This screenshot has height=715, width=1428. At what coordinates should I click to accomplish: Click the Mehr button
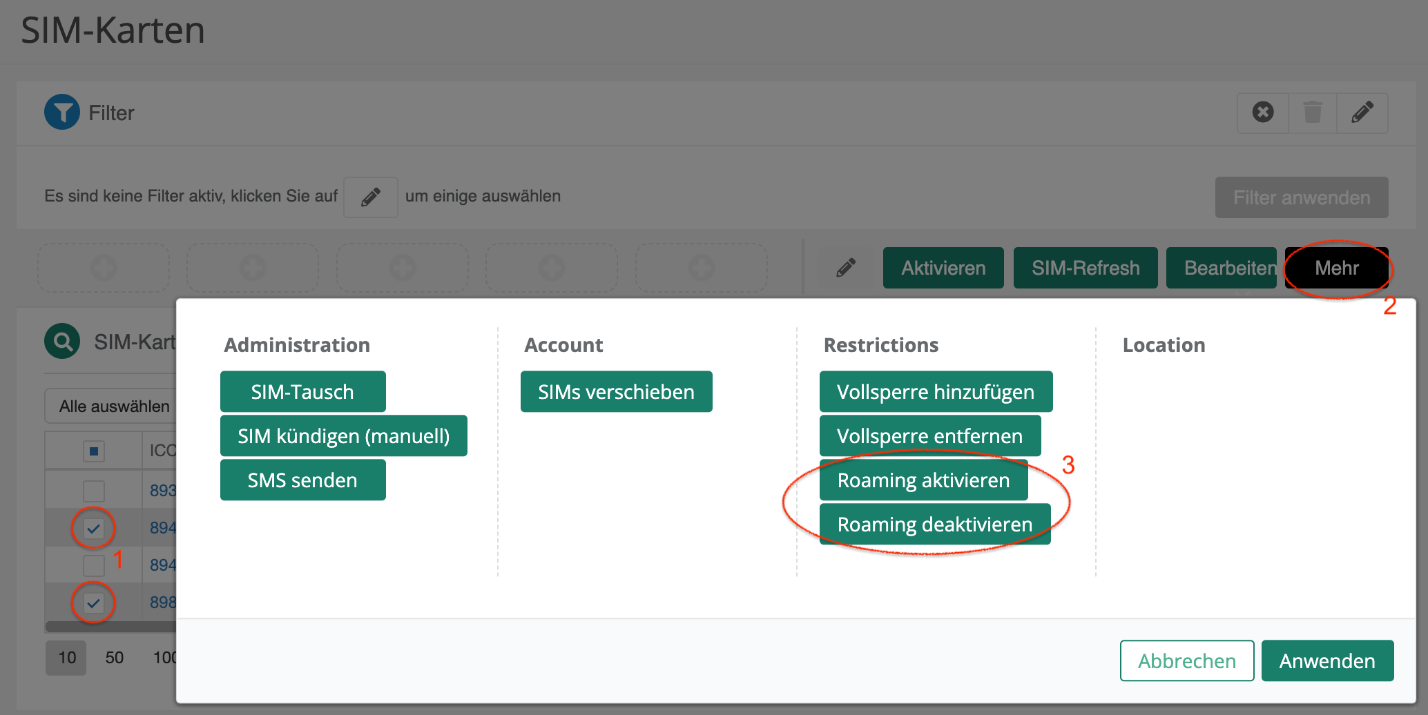[x=1337, y=268]
